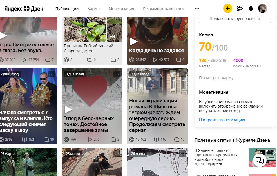This screenshot has width=277, height=176.
Task: Click the yellow plus create publication button
Action: [x=227, y=8]
